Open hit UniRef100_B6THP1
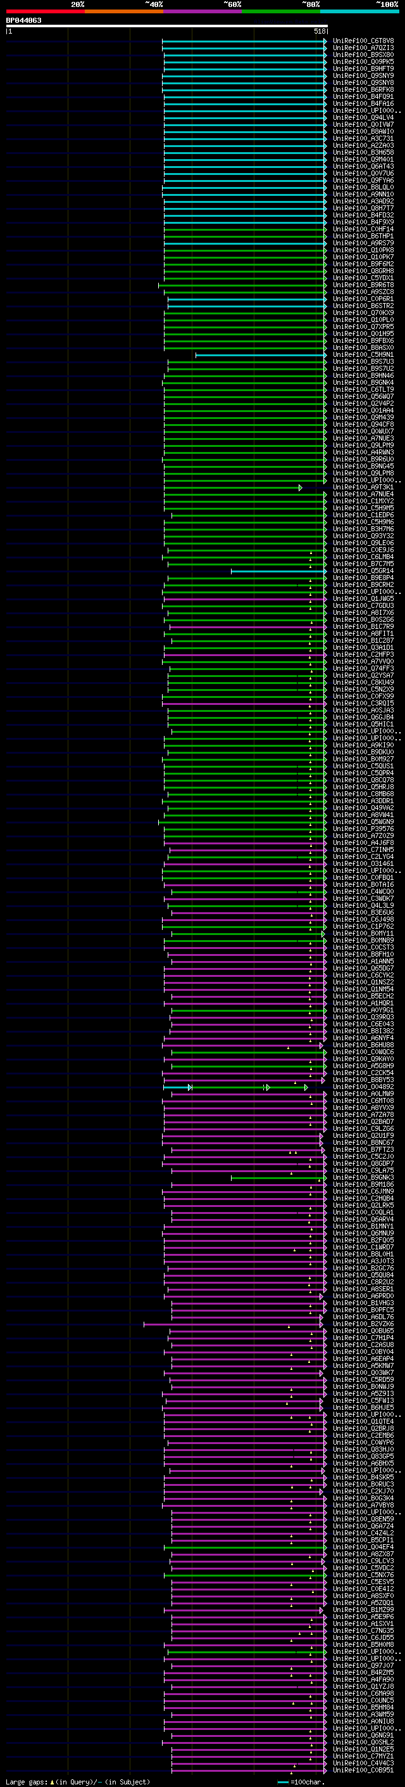 (x=363, y=236)
